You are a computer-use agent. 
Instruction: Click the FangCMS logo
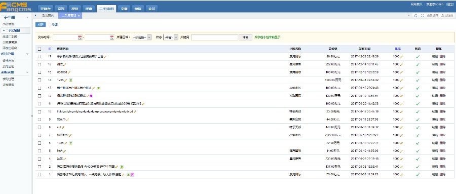coord(16,7)
